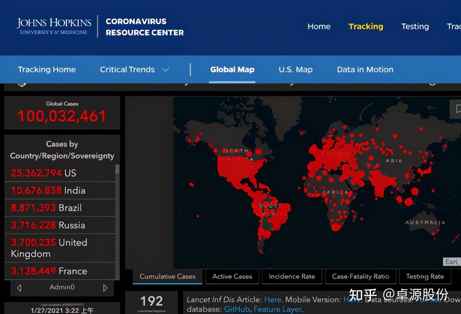The image size is (461, 314).
Task: Show the Incidence Rate tab
Action: [292, 277]
